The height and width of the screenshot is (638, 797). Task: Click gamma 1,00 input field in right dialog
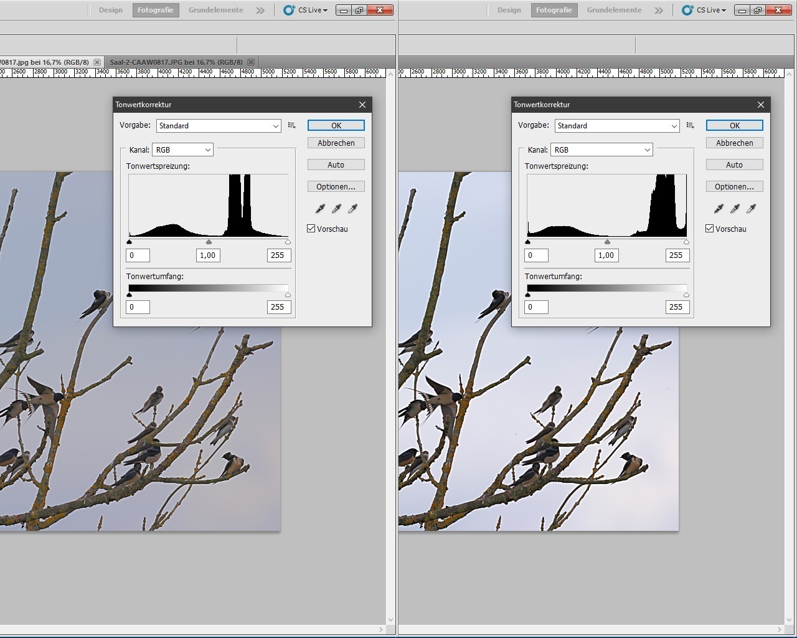606,255
